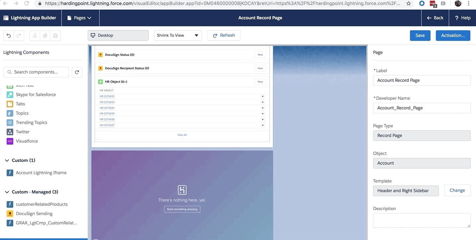The width and height of the screenshot is (476, 240).
Task: Click the paste clipboard icon
Action: tap(55, 36)
